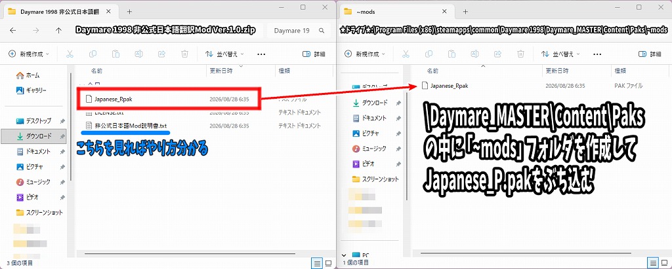This screenshot has height=269, width=672.
Task: Click Daymare 19 search box
Action: point(299,31)
